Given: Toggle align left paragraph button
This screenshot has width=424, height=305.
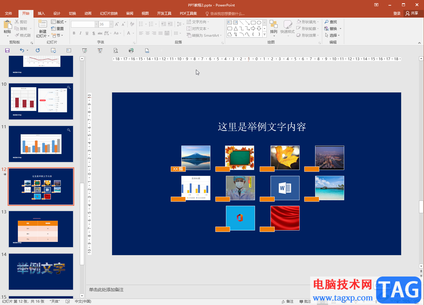Looking at the screenshot, I should (141, 33).
